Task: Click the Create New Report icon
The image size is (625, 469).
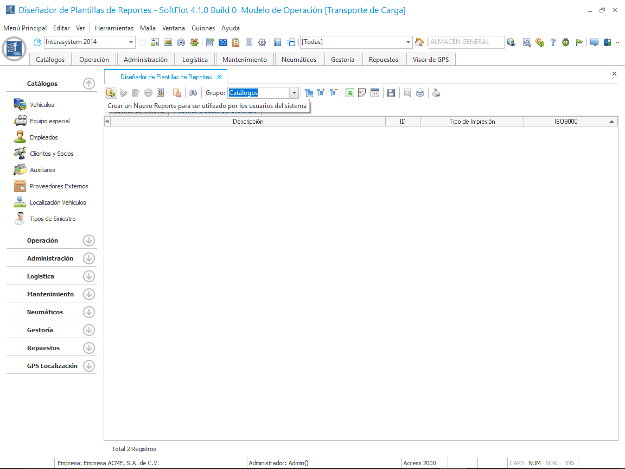Action: point(111,93)
